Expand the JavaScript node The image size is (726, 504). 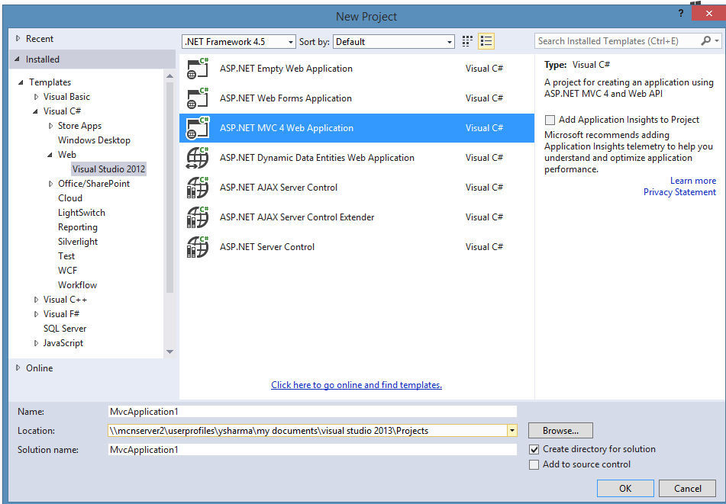(x=36, y=343)
